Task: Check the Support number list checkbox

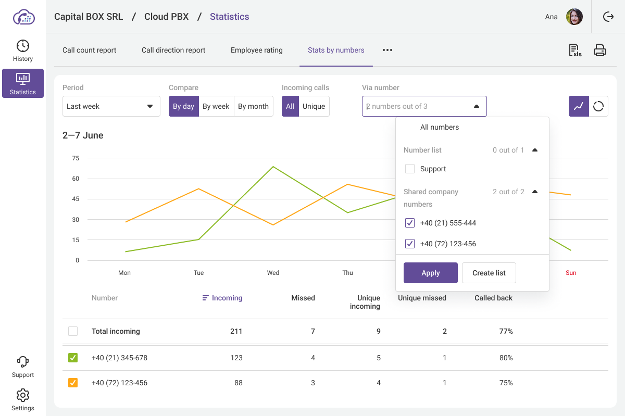Action: pyautogui.click(x=410, y=169)
